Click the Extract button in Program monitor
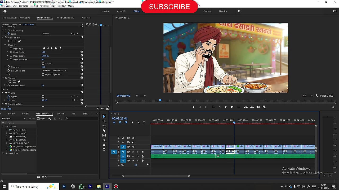 click(x=252, y=107)
